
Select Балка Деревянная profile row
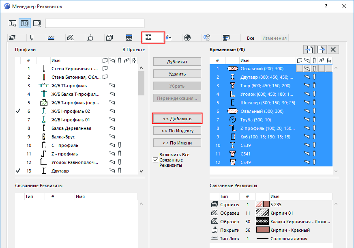coord(77,128)
